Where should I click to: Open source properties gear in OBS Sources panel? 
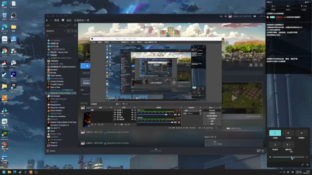122,124
